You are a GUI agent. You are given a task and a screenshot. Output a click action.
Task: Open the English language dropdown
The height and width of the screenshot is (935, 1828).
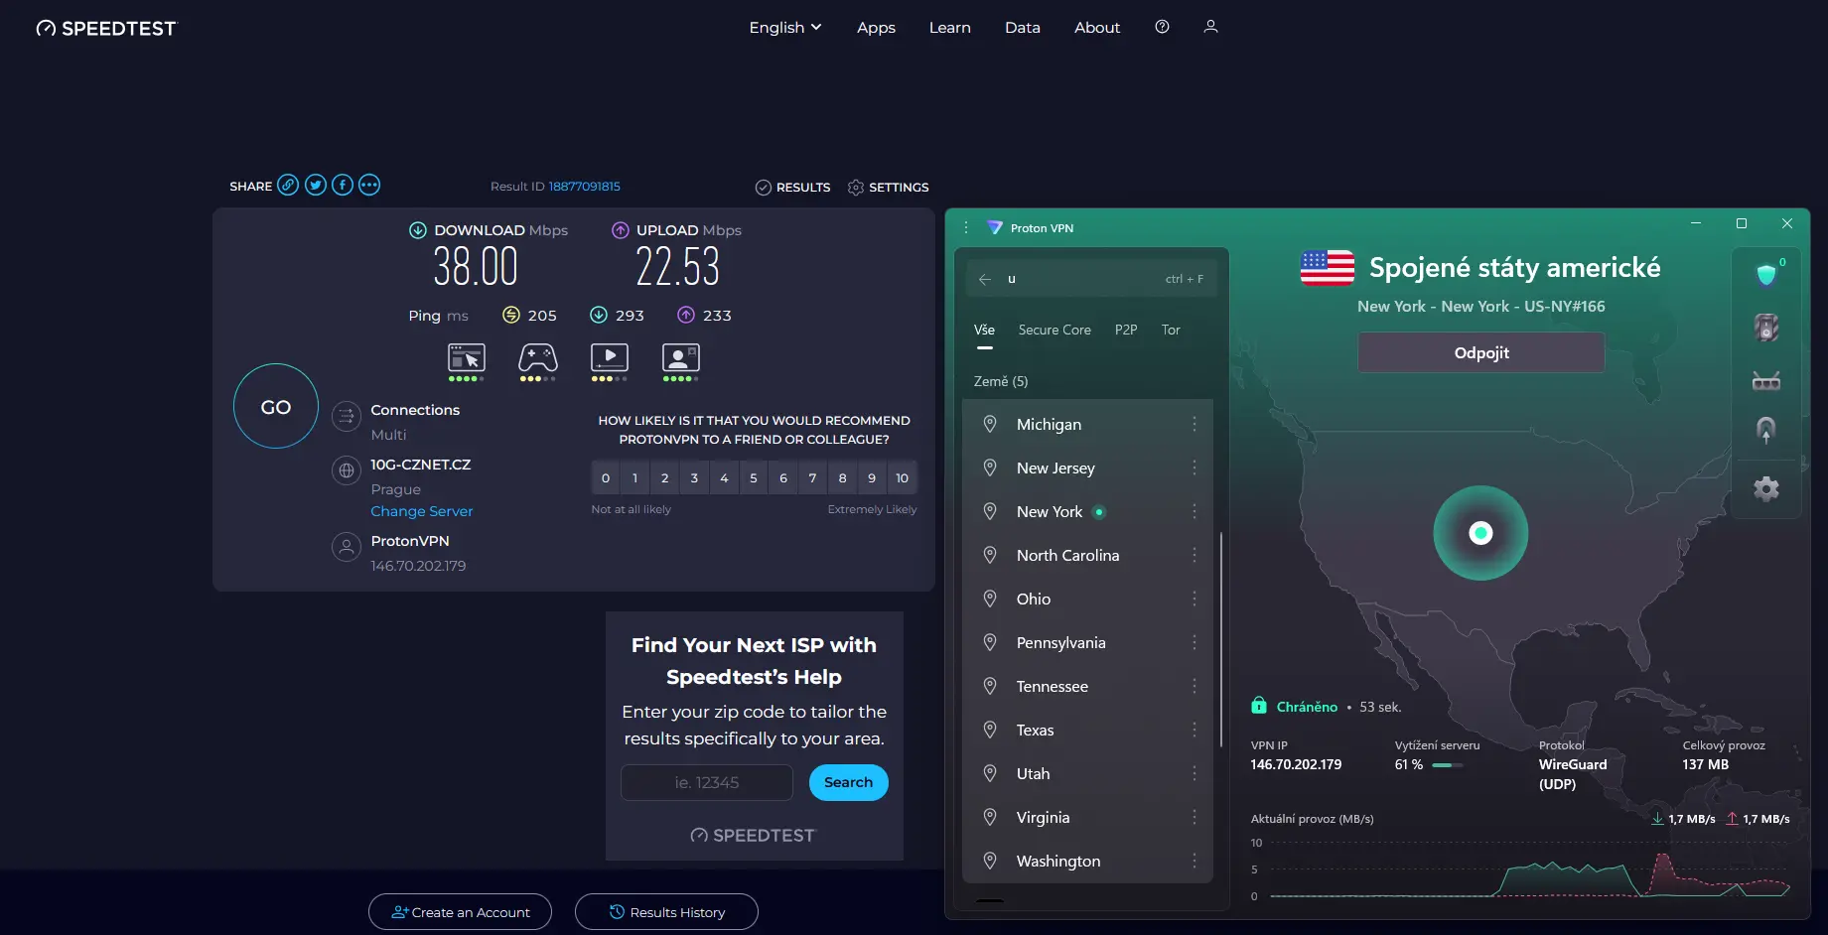tap(784, 27)
